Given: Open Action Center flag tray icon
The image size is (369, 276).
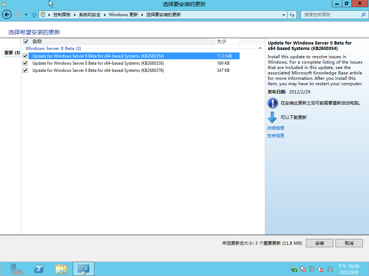Looking at the screenshot, I should coord(303,269).
